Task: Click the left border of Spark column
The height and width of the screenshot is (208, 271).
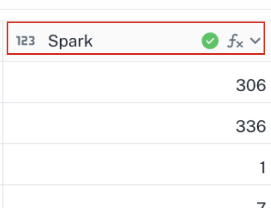Action: pyautogui.click(x=3, y=114)
